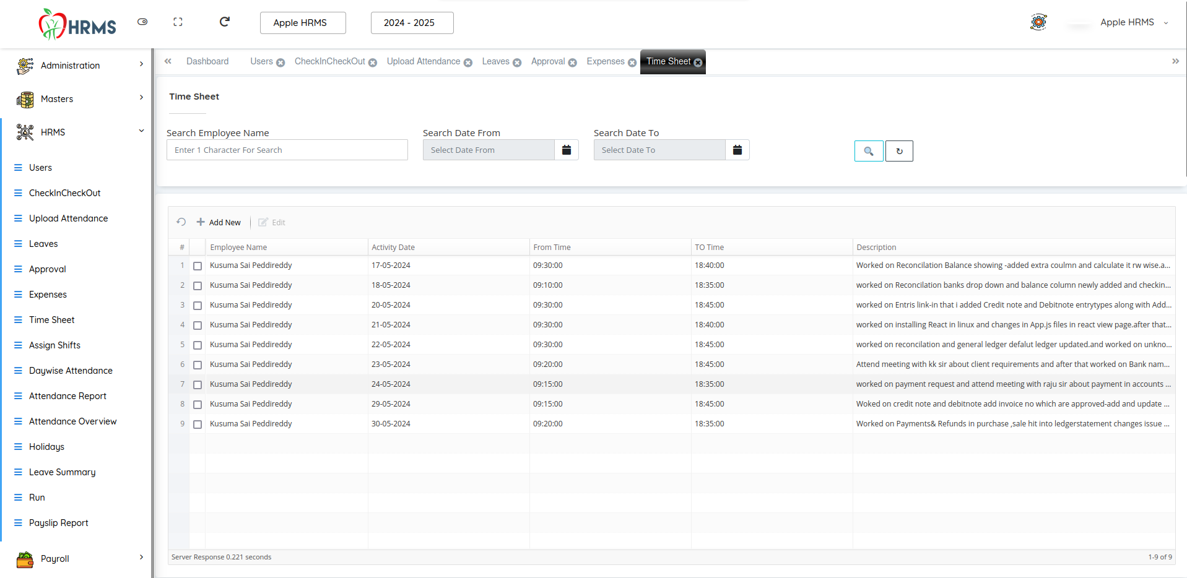This screenshot has height=578, width=1187.
Task: Open Approval in the sidebar
Action: click(47, 269)
